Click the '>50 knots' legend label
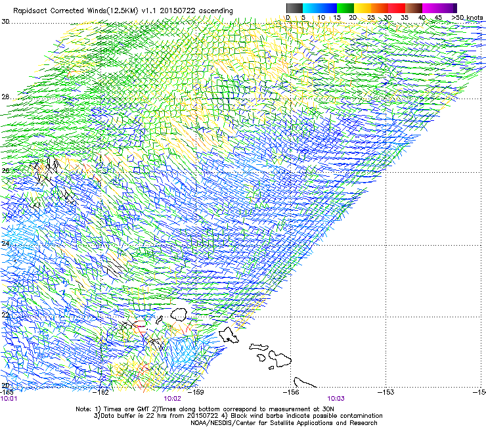 coord(467,18)
